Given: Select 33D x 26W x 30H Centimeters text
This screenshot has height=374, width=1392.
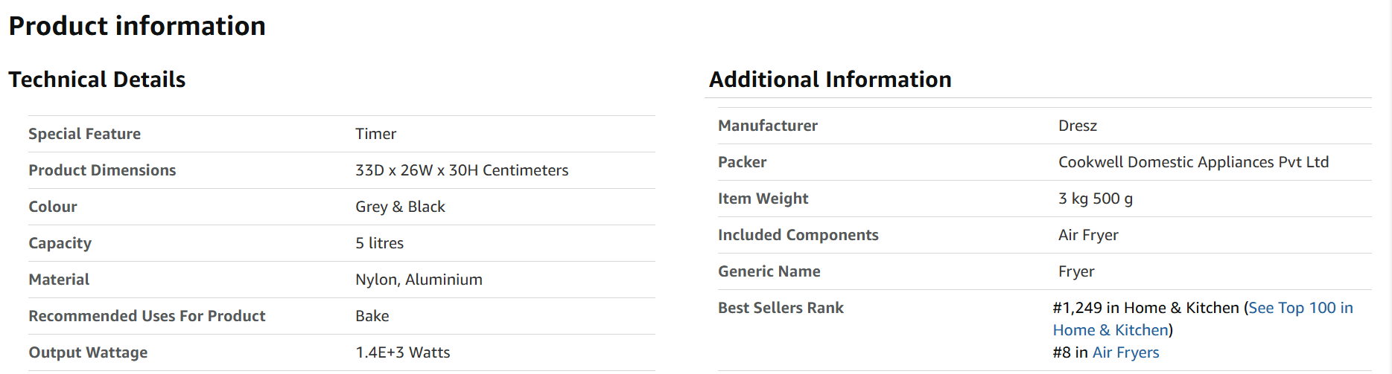Looking at the screenshot, I should 462,170.
